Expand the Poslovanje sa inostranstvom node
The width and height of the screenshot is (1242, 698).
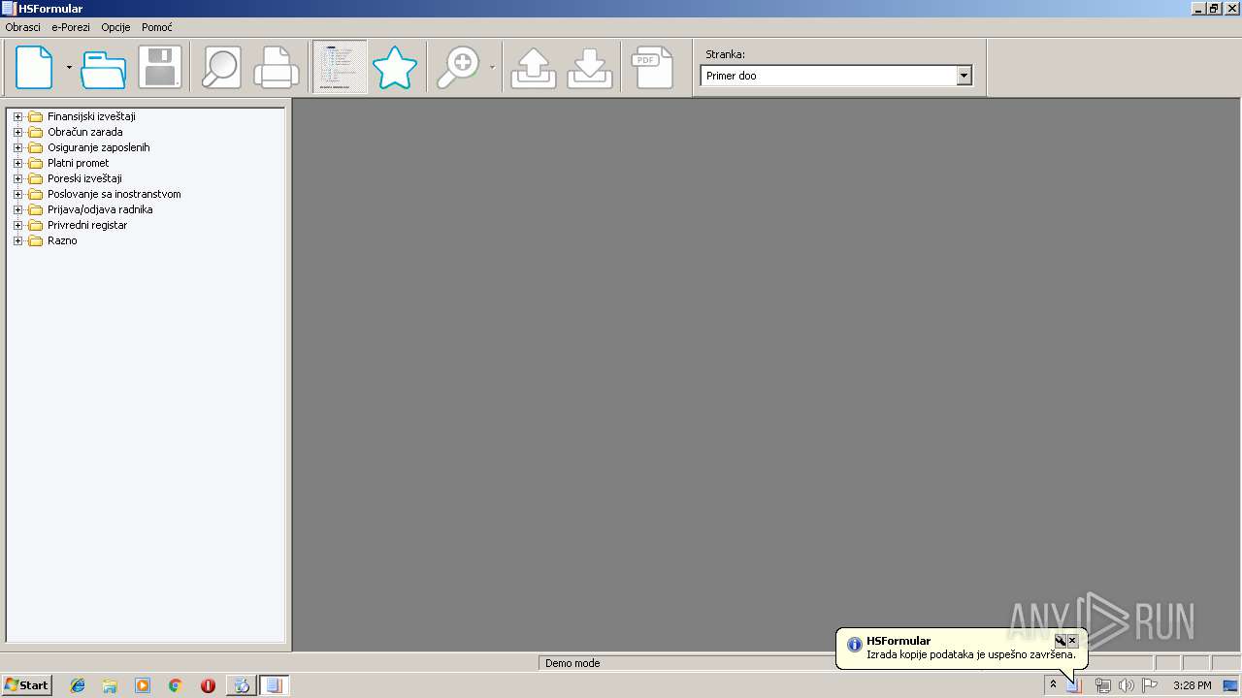click(x=17, y=194)
